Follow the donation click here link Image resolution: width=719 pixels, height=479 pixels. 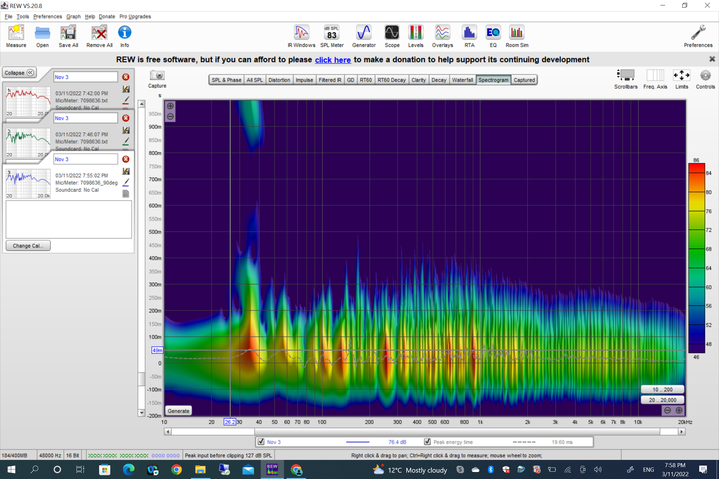tap(333, 60)
